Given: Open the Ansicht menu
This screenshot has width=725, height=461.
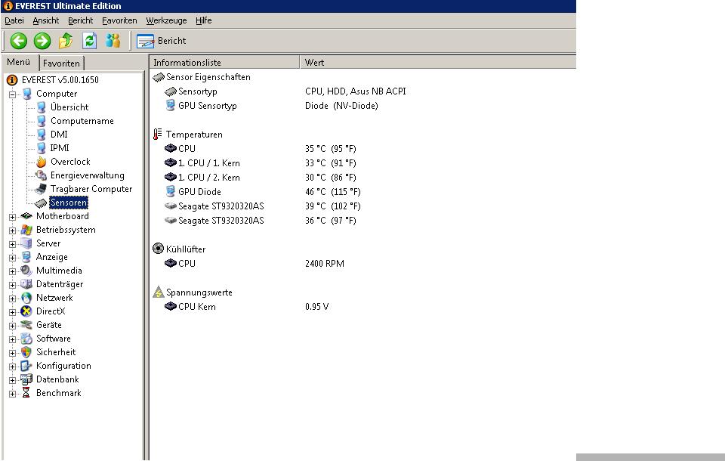Looking at the screenshot, I should [46, 20].
